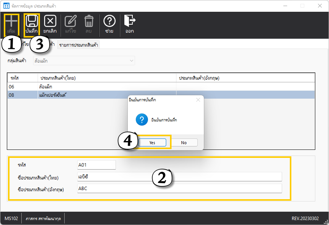Click the blue question icon in dialog
This screenshot has height=225, width=329.
(141, 120)
